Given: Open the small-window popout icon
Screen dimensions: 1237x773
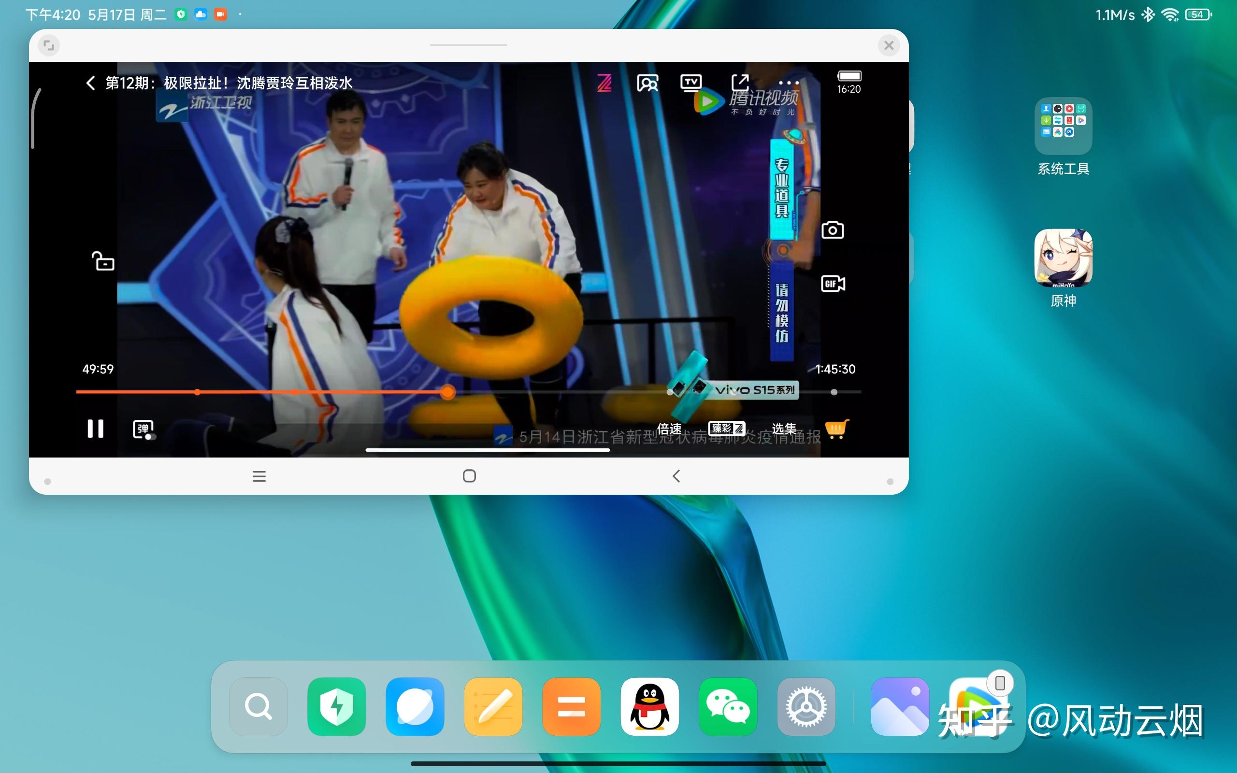Looking at the screenshot, I should 740,83.
